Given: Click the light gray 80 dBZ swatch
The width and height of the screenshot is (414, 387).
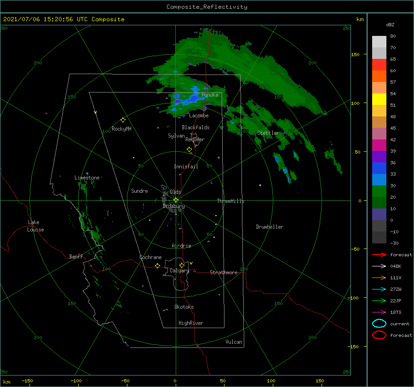Looking at the screenshot, I should (379, 41).
